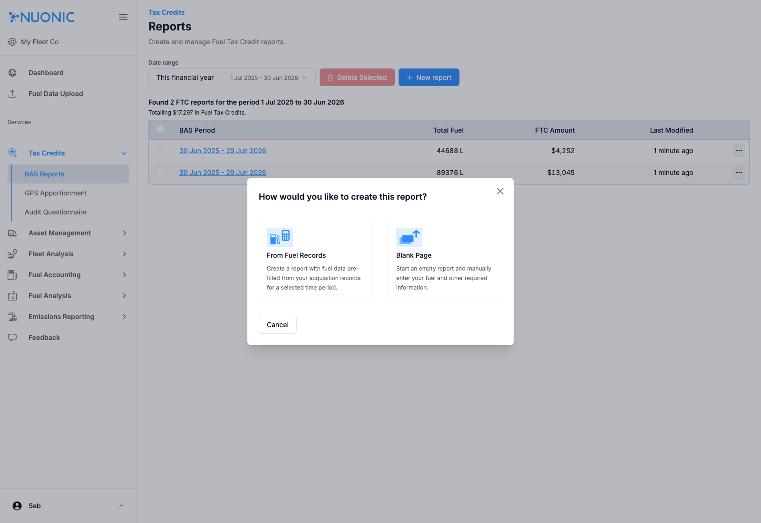Viewport: 761px width, 523px height.
Task: Click the Feedback chat bubble icon
Action: click(12, 337)
